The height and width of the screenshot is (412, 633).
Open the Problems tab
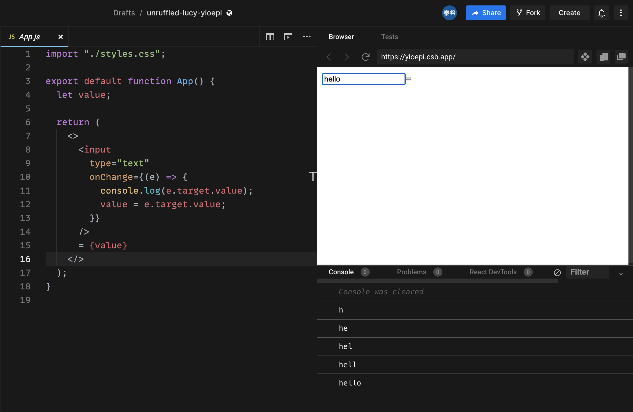click(411, 272)
